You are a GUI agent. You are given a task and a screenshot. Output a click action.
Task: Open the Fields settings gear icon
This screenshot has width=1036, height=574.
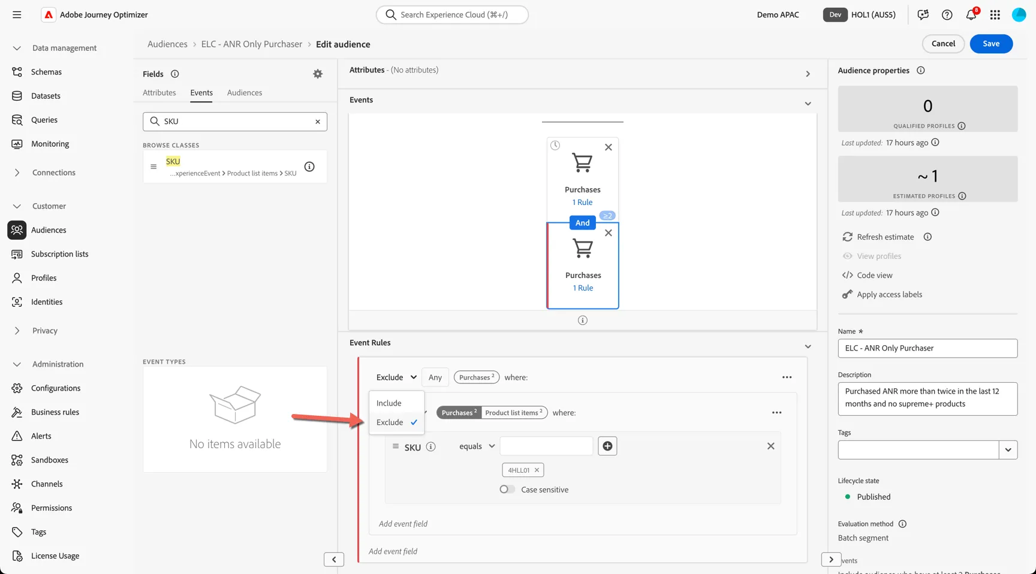tap(318, 74)
